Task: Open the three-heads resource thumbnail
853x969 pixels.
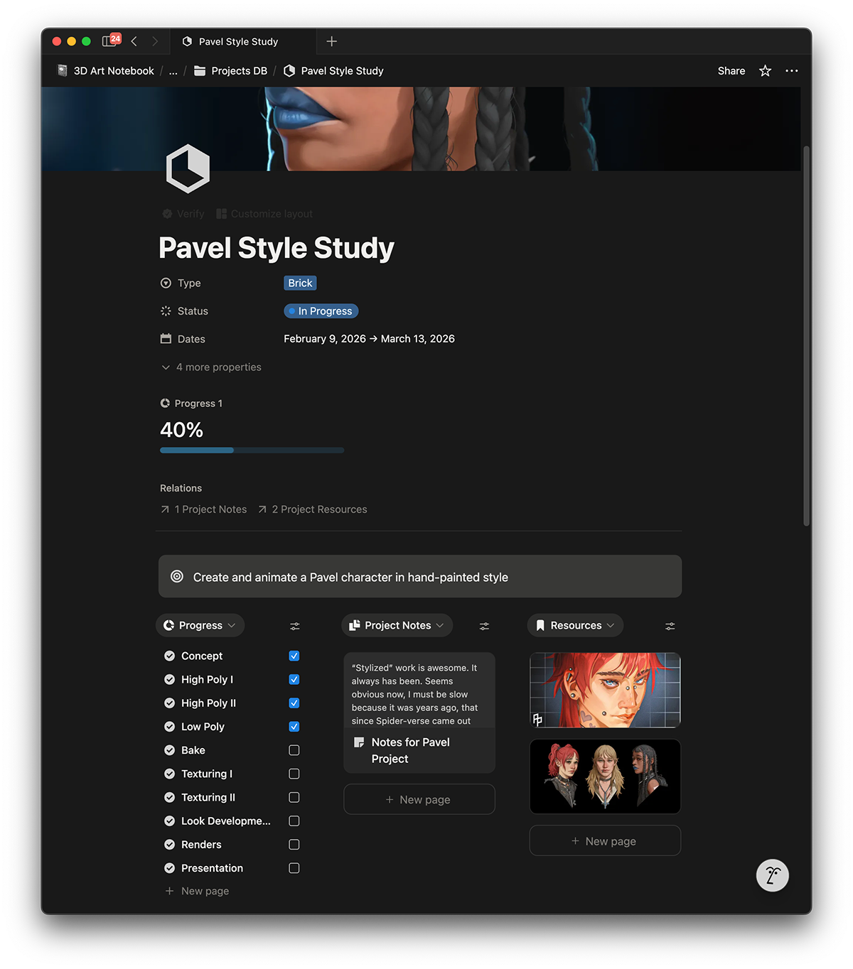Action: point(605,776)
